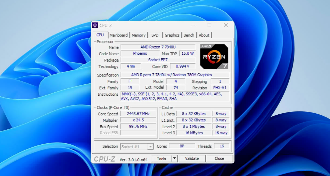Viewport: 330px width, 176px height.
Task: Click the L1 Inst. 8-way associativity value
Action: [221, 120]
